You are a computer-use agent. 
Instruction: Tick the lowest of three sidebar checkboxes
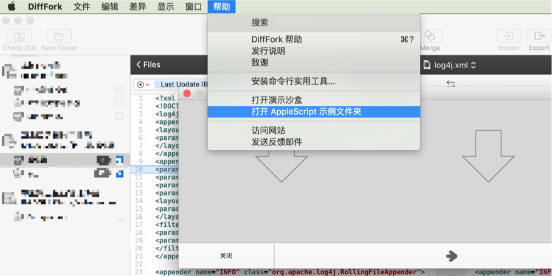coord(120,116)
